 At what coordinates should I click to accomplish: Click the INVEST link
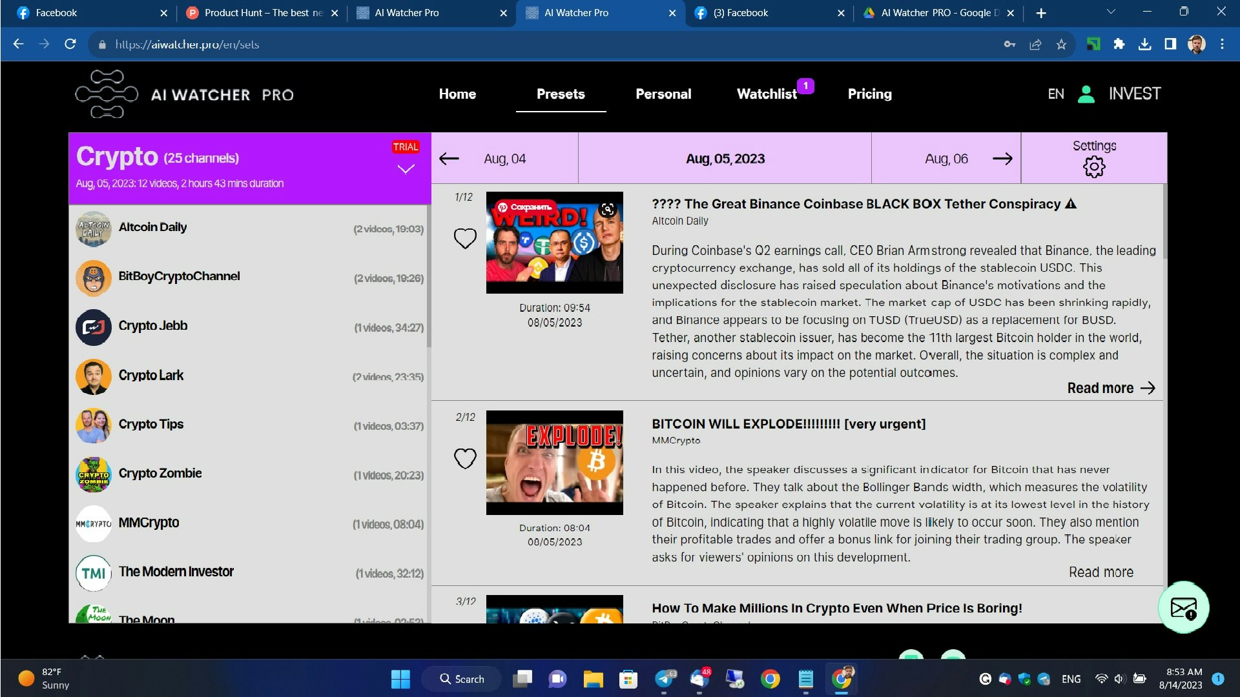[1134, 94]
